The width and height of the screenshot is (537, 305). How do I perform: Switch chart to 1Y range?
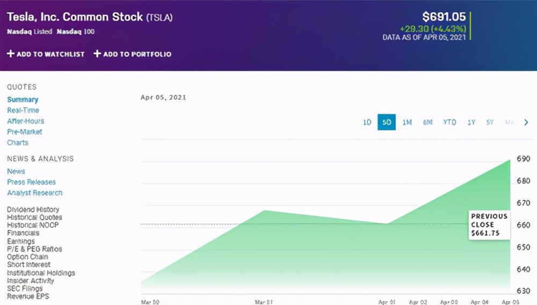(471, 122)
